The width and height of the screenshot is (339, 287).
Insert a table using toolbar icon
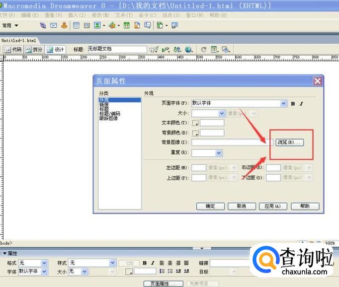click(x=76, y=25)
